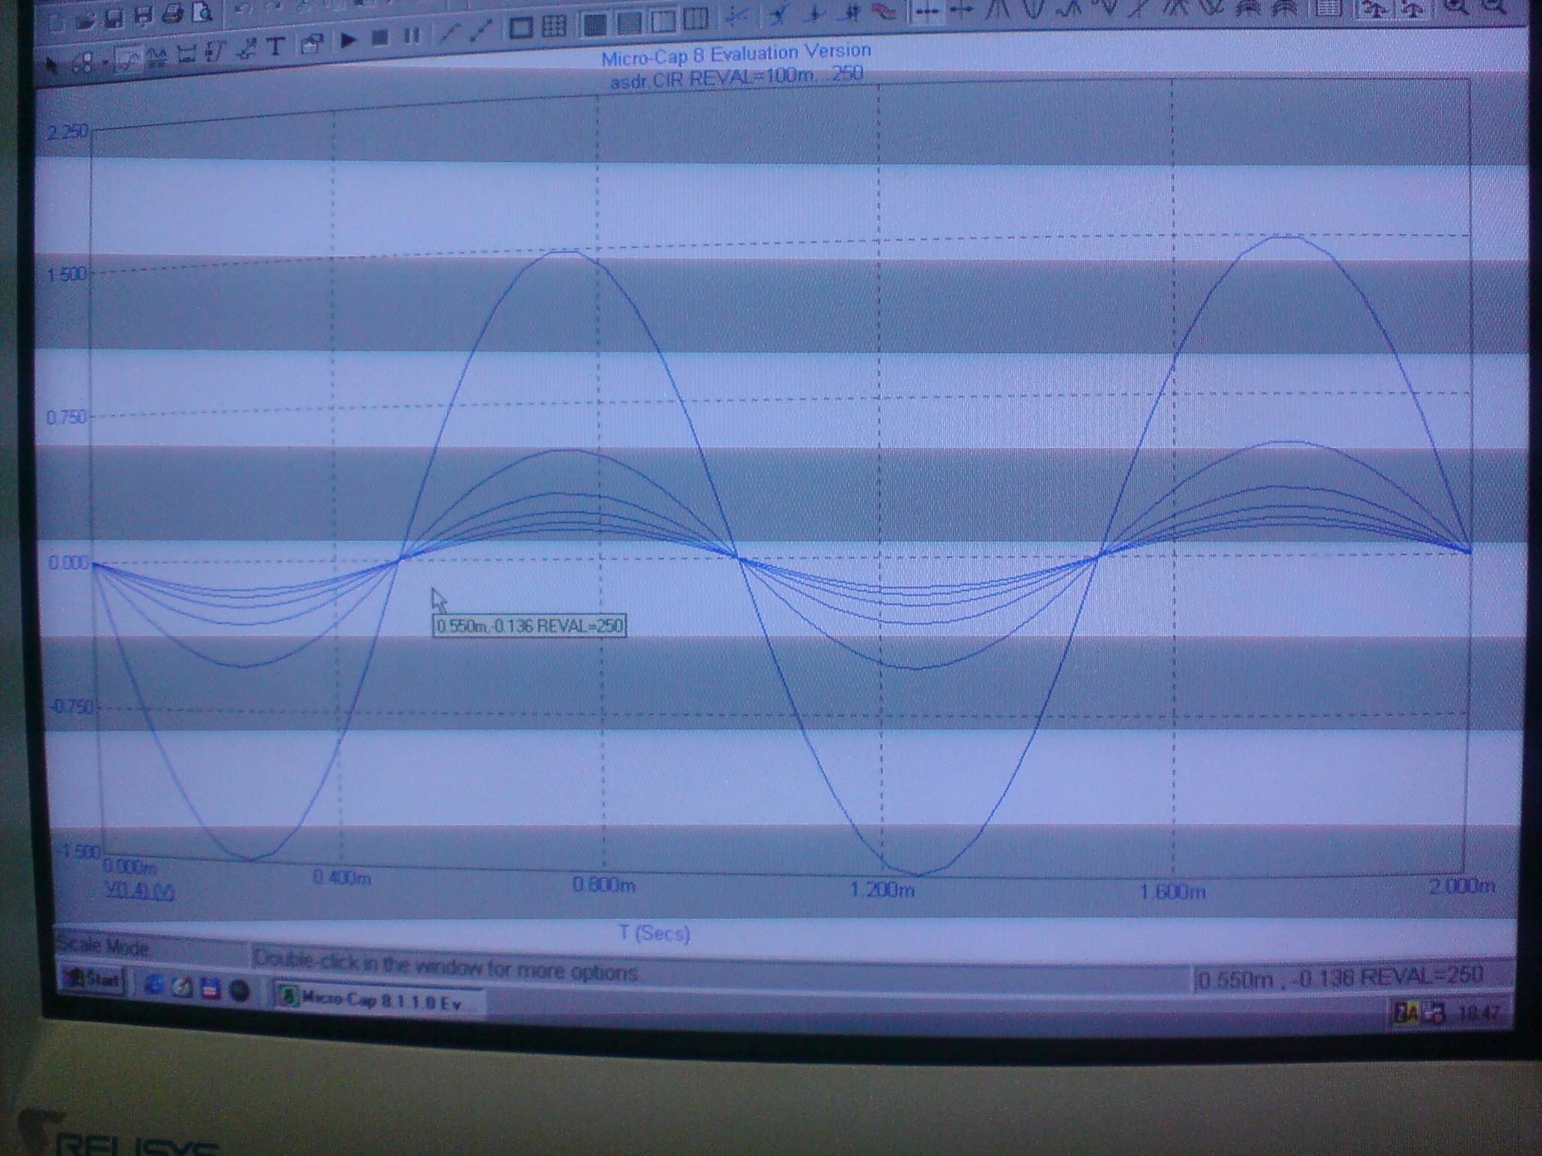Screen dimensions: 1542x1156
Task: Open the Properties dialog icon
Action: point(310,45)
